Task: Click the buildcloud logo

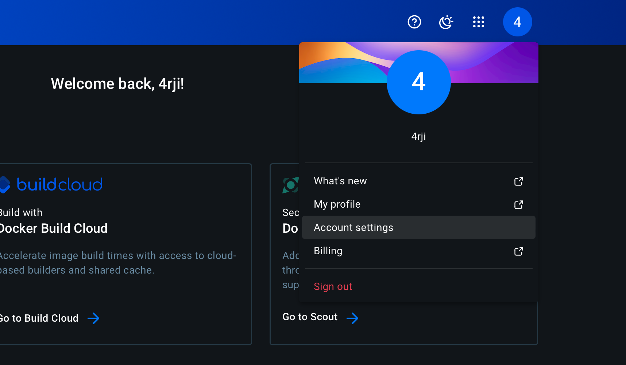Action: [x=51, y=185]
